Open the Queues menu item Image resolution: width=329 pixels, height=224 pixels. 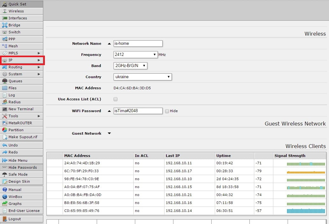click(x=22, y=81)
